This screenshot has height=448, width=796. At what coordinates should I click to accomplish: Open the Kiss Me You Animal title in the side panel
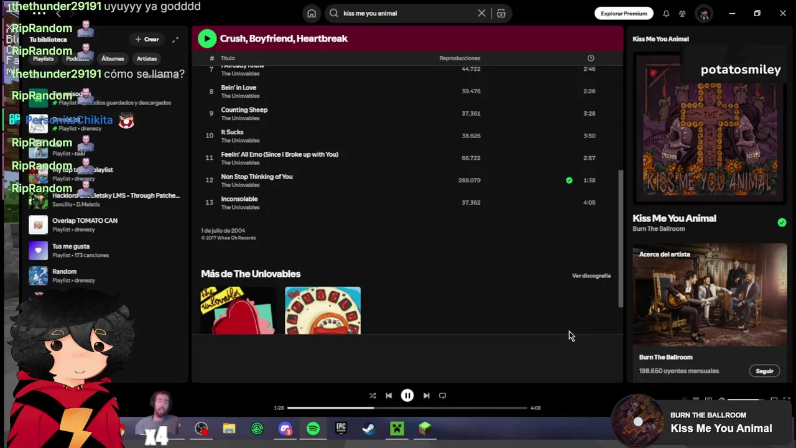pyautogui.click(x=674, y=218)
